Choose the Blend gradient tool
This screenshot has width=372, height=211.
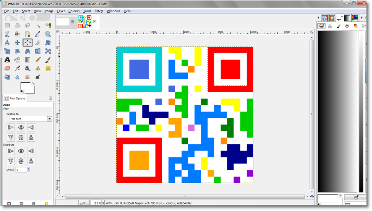click(x=28, y=60)
